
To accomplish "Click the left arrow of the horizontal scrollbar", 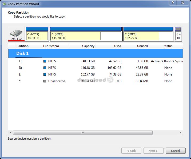I will point(10,132).
